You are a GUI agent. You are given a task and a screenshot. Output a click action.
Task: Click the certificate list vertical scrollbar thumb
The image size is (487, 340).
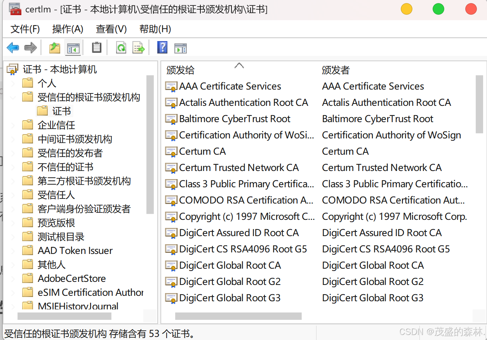pyautogui.click(x=479, y=104)
